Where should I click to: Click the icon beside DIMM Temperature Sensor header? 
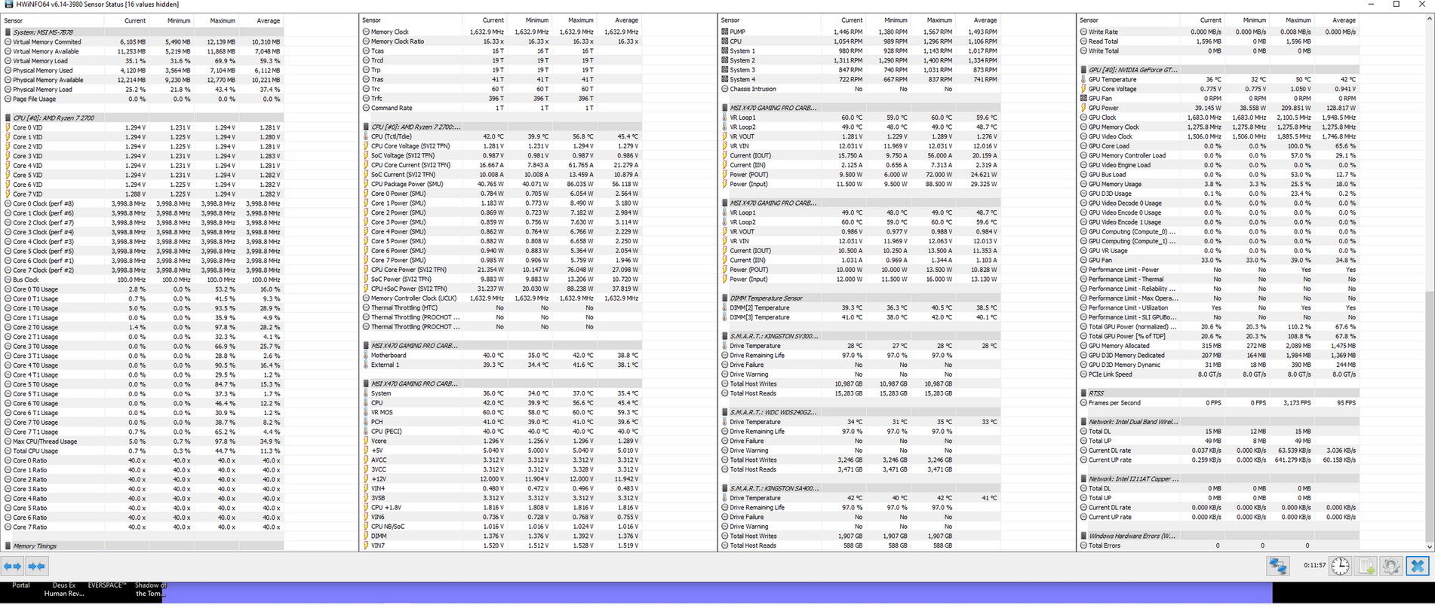pyautogui.click(x=724, y=298)
